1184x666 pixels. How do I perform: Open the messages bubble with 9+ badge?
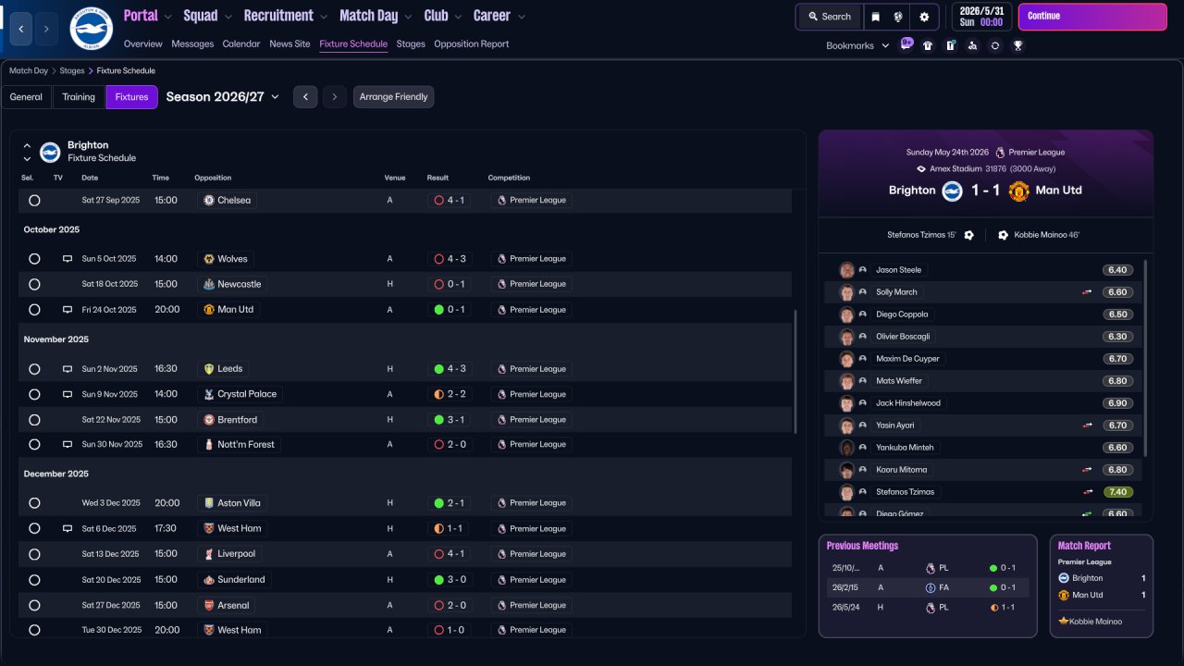coord(906,44)
